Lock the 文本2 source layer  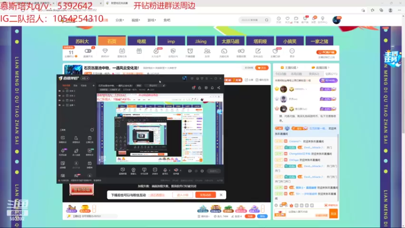(63, 96)
